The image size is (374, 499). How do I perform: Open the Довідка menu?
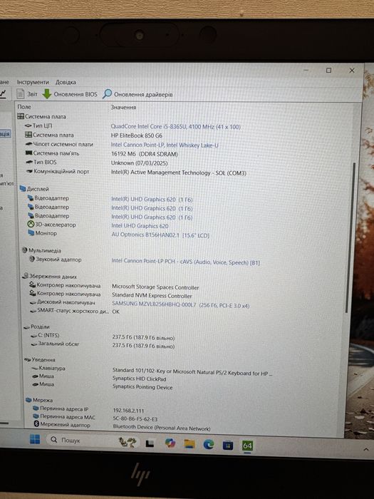click(x=66, y=82)
